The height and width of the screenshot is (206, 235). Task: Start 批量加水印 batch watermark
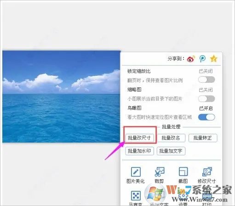[x=139, y=151]
